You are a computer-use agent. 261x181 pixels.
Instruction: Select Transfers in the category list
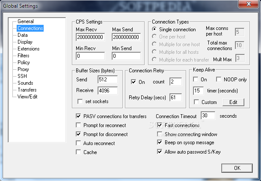[x=27, y=90]
